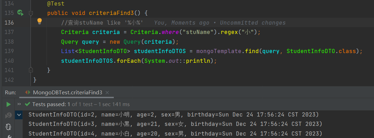Click the Run panel label
Viewport: 374px width, 138px height.
10,93
